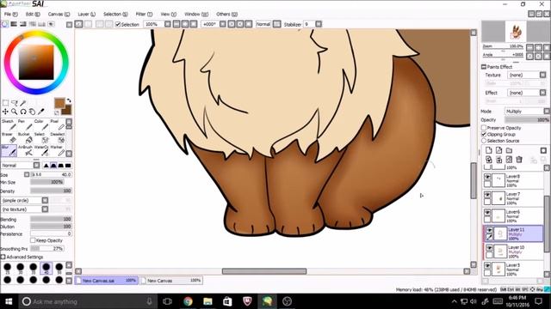This screenshot has width=551, height=309.
Task: Select Layer6 in the layer list
Action: [513, 215]
